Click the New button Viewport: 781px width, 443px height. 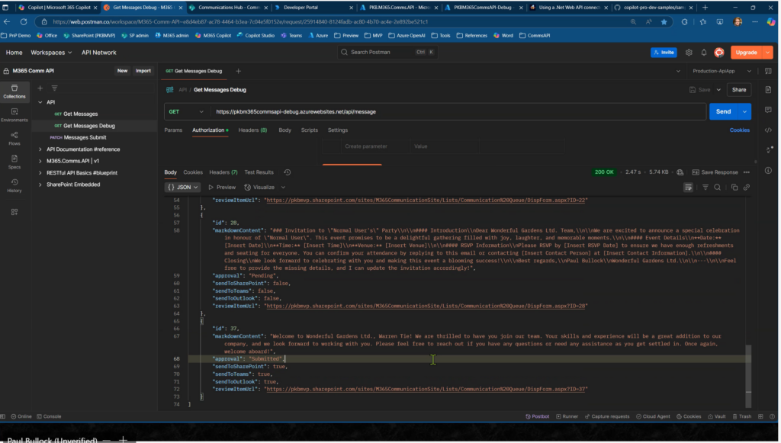coord(122,71)
